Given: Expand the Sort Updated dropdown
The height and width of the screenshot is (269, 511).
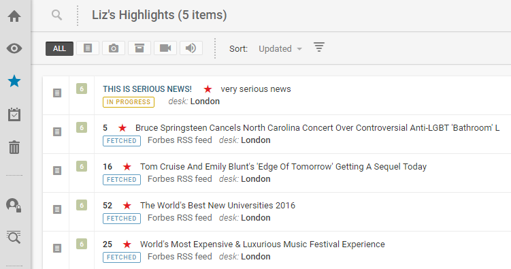Looking at the screenshot, I should [x=280, y=49].
